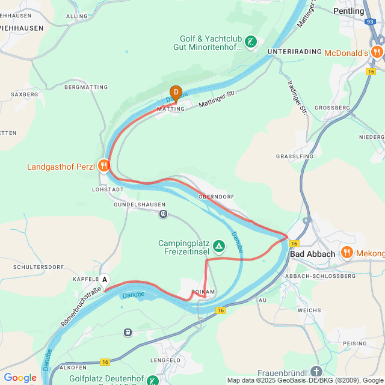Click the 16 road shield near Alkofen

105,362
